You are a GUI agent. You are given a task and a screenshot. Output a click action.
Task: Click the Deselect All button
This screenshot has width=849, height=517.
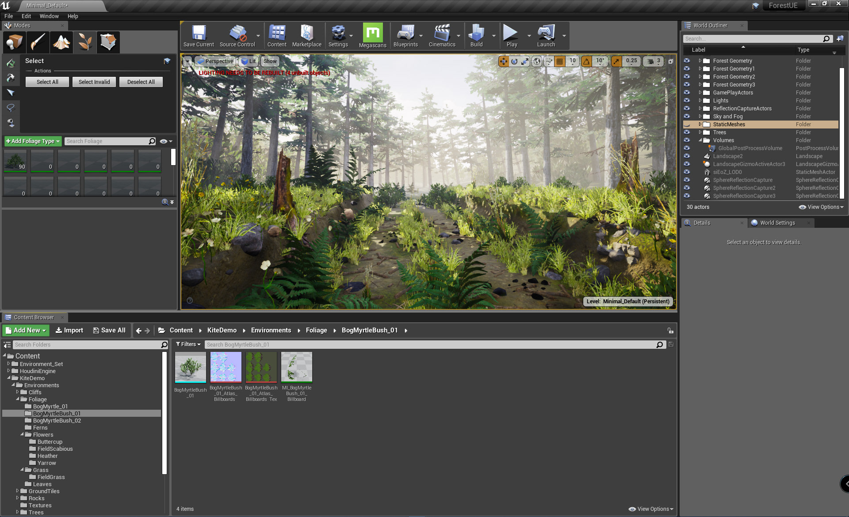(141, 82)
